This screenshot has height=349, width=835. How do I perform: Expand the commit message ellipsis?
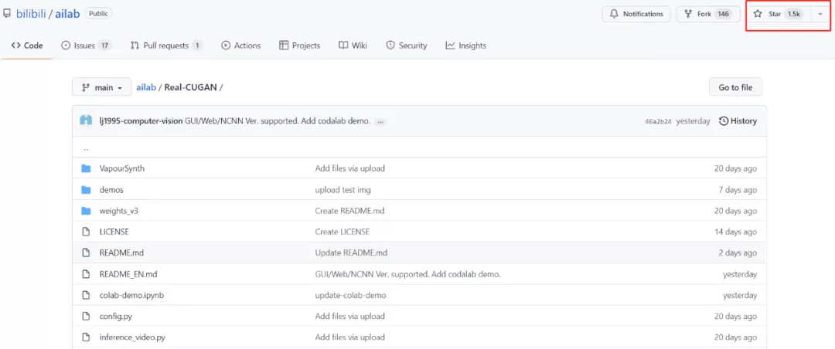[x=380, y=122]
